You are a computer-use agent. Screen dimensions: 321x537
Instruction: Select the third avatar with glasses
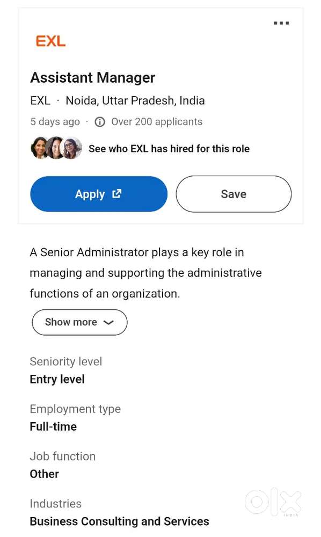(71, 148)
